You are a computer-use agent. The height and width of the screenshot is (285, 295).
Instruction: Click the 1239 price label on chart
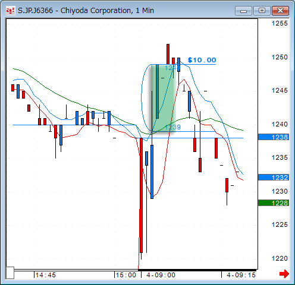(173, 127)
